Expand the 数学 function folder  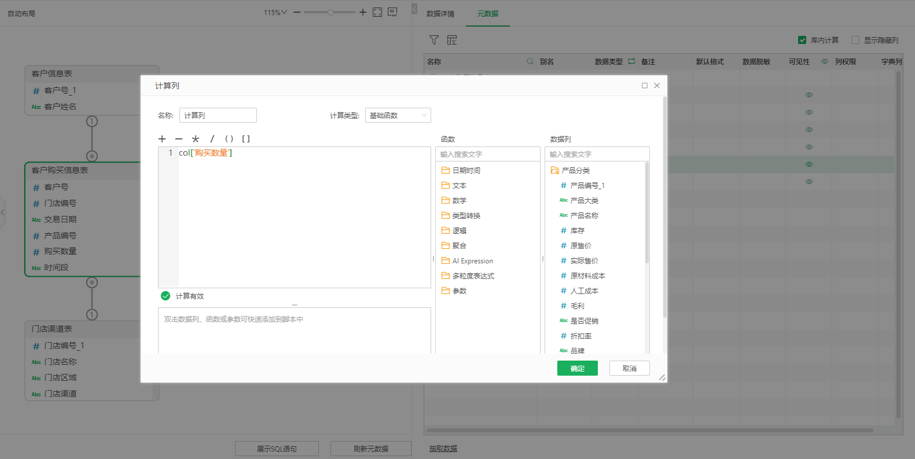tap(454, 200)
